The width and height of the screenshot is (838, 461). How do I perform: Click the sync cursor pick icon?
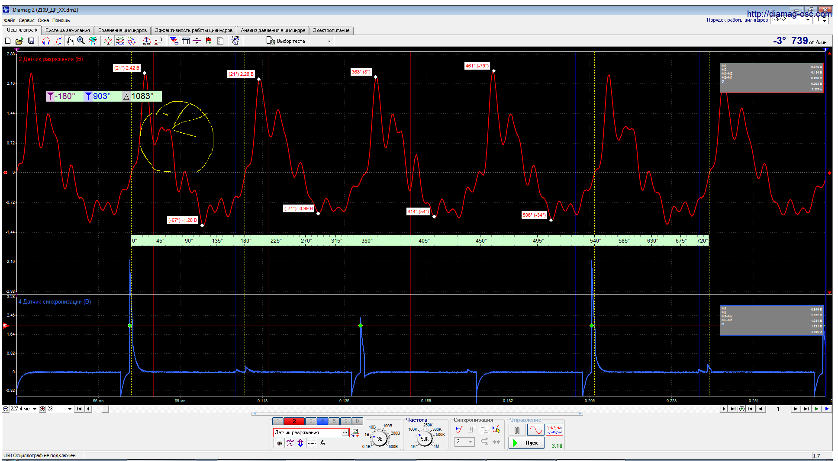pyautogui.click(x=496, y=429)
